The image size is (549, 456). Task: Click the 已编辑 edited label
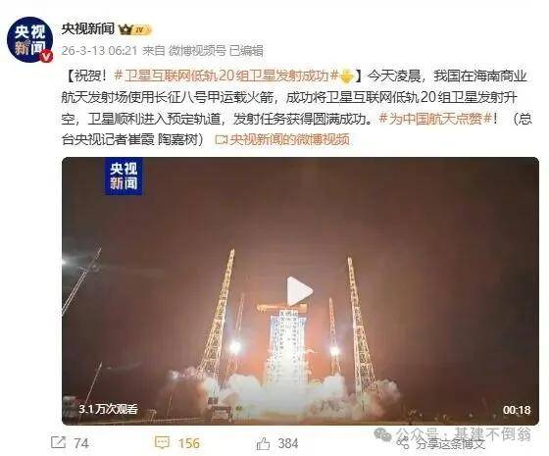click(x=246, y=51)
